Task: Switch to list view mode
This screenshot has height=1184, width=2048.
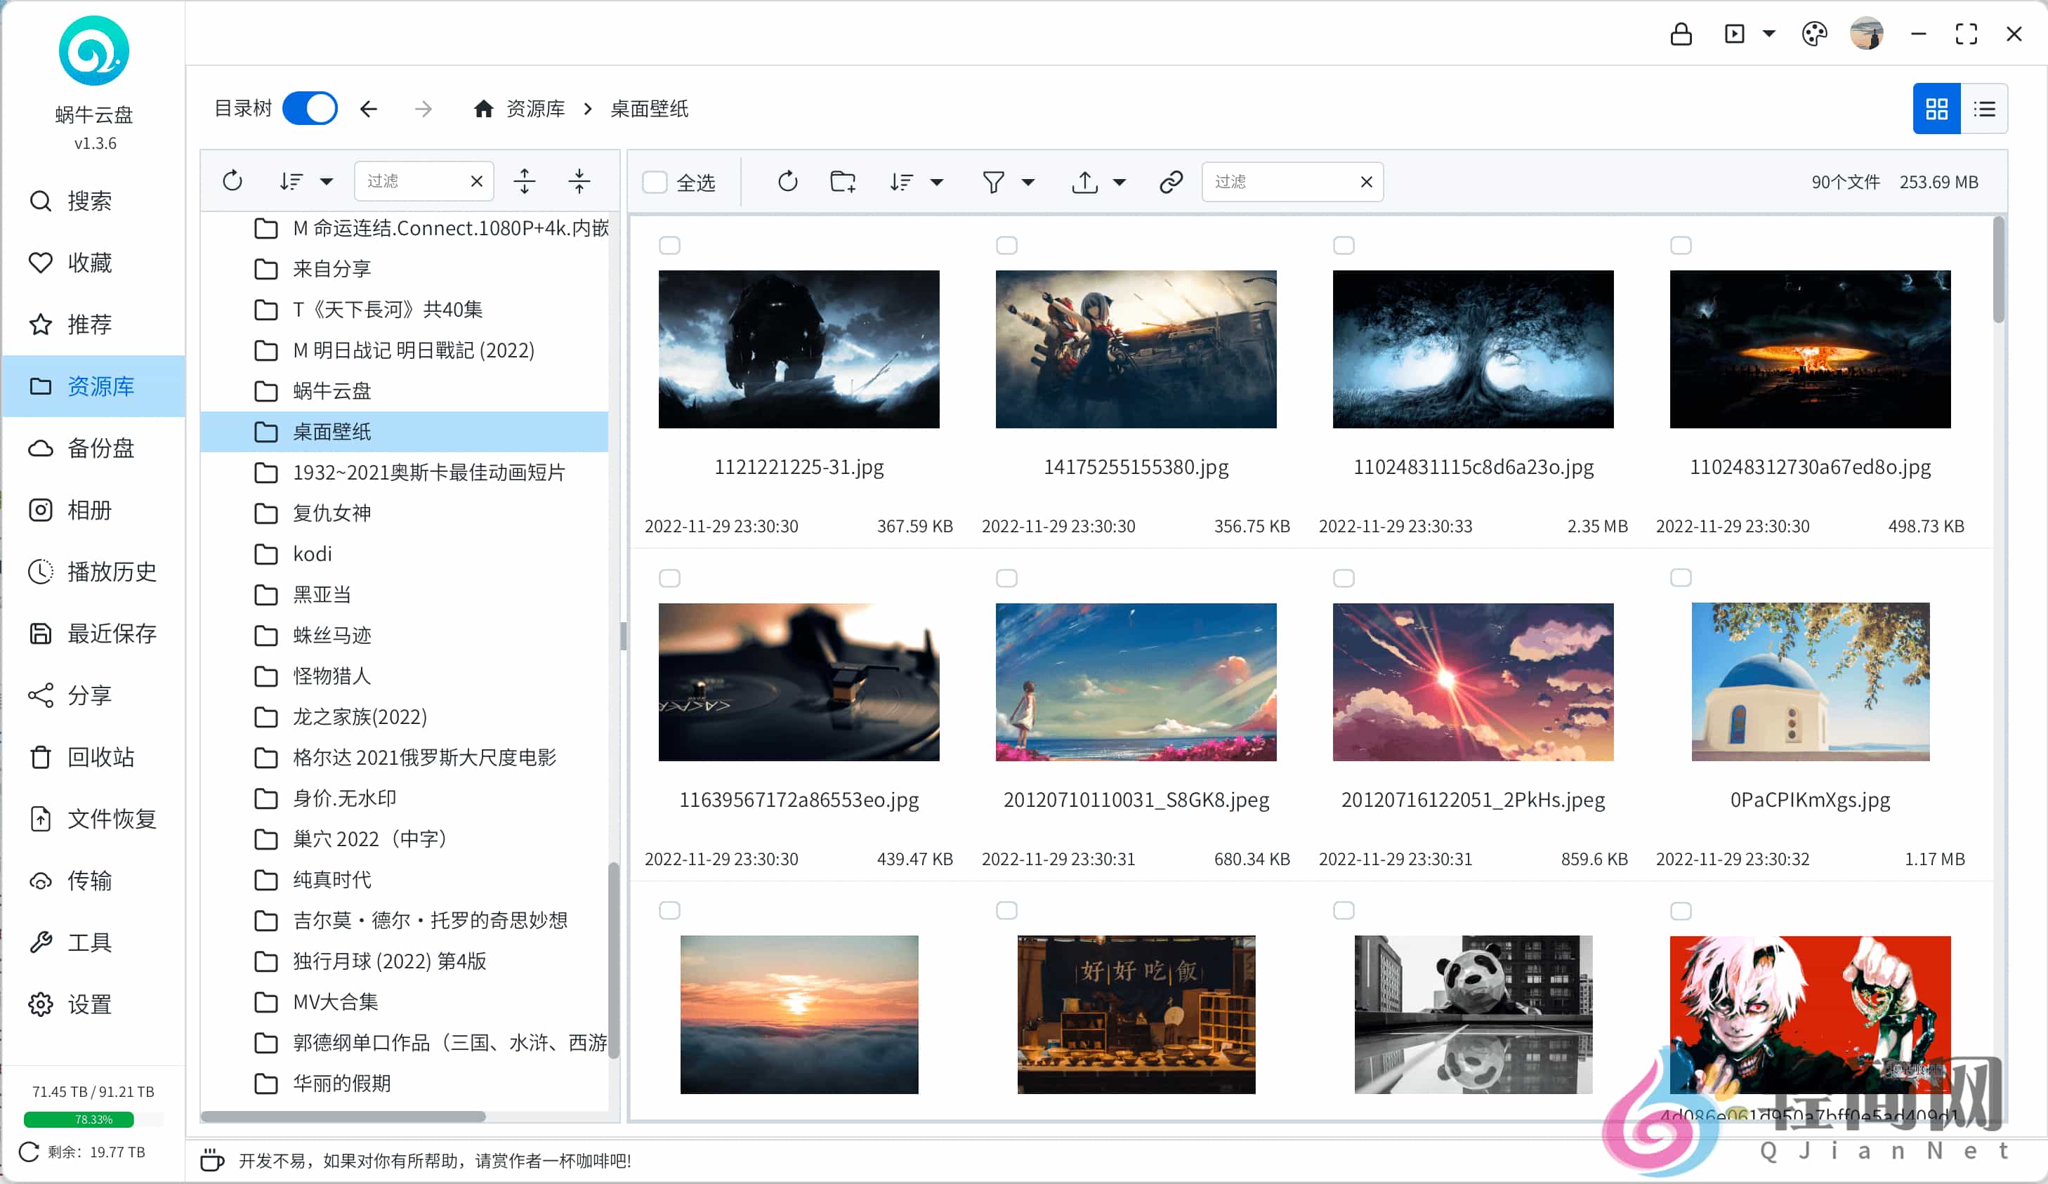Action: click(x=1985, y=108)
